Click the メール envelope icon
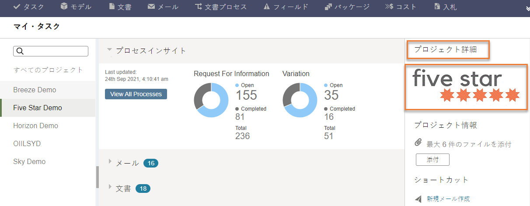The width and height of the screenshot is (530, 206). pyautogui.click(x=151, y=7)
